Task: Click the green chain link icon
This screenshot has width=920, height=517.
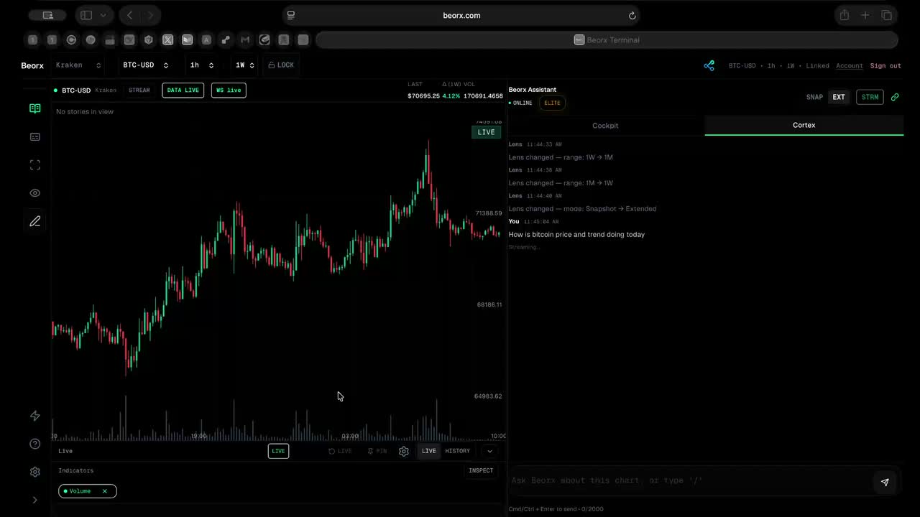Action: point(895,97)
